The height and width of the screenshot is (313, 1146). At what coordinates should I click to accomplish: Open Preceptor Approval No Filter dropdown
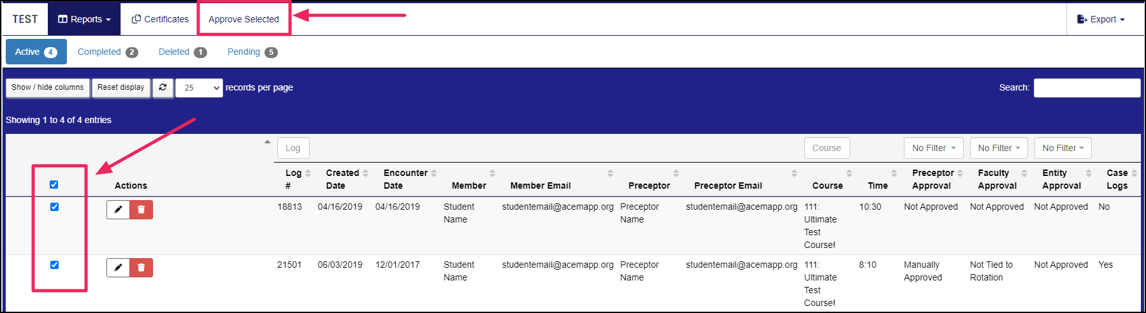coord(934,148)
